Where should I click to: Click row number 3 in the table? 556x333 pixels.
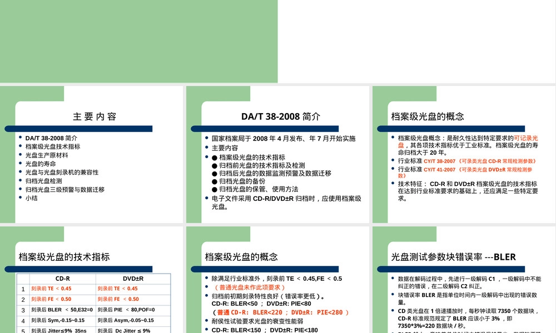coord(23,310)
